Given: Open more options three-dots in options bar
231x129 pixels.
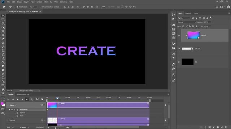Looking at the screenshot, I should (104, 7).
